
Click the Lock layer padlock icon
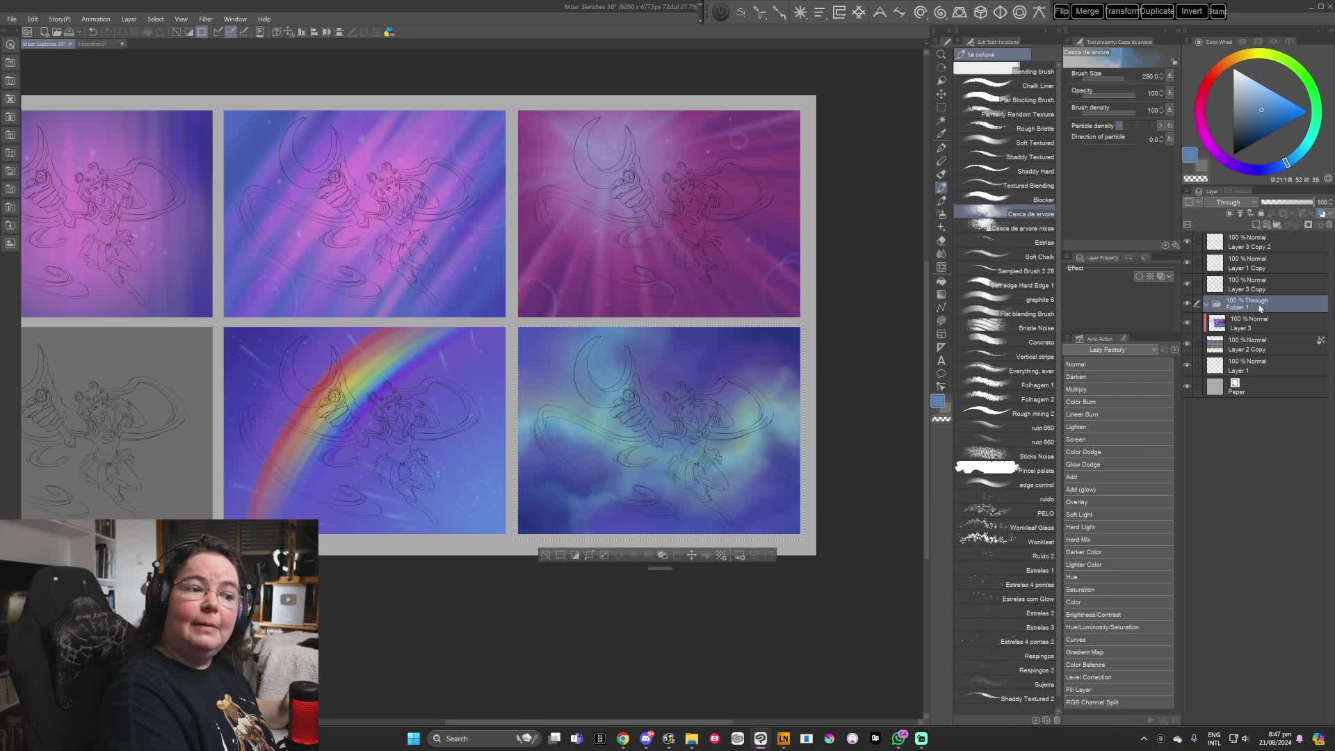(1261, 213)
